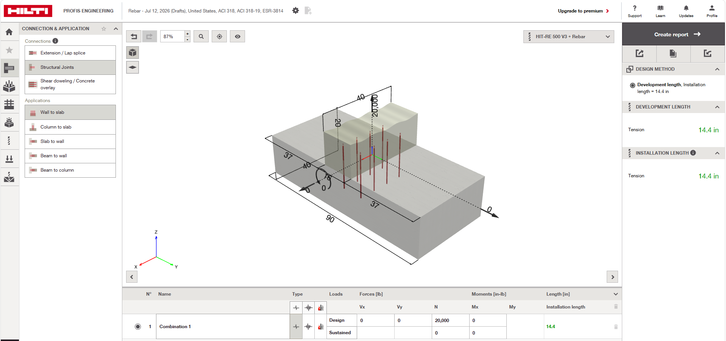Open the loads sidebar icon

[9, 159]
